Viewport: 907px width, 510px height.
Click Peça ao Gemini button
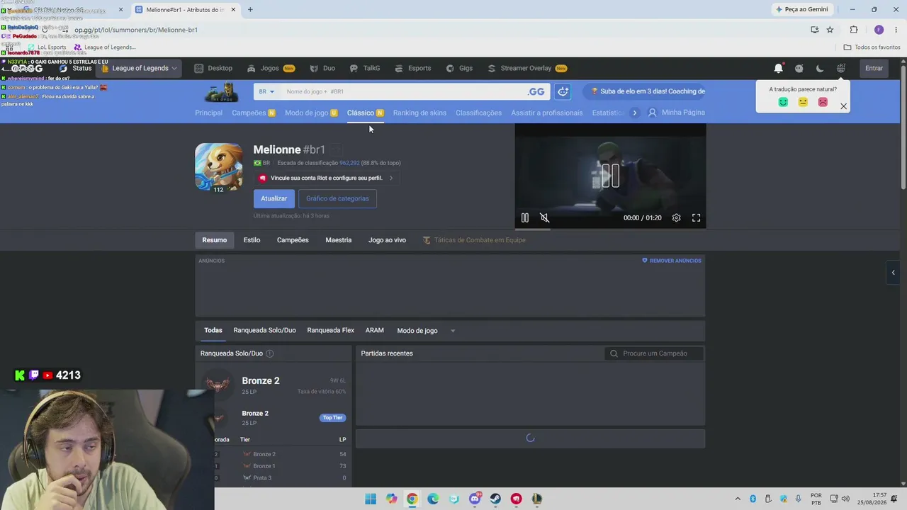(801, 9)
